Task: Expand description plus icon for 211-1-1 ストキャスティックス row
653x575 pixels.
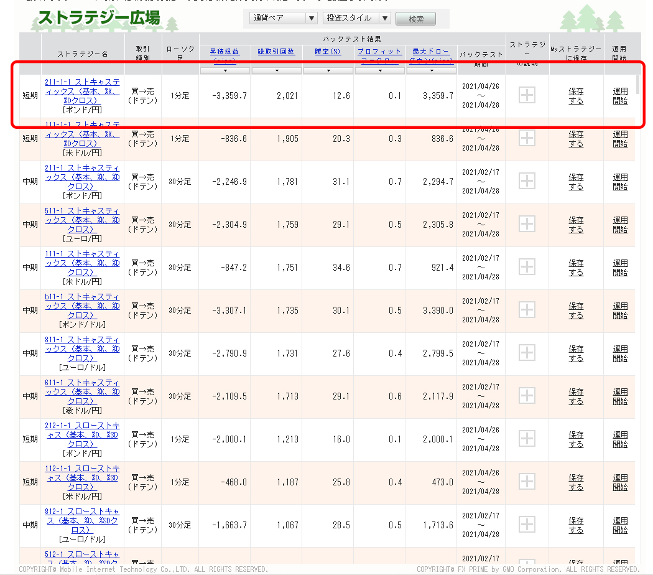Action: (x=527, y=95)
